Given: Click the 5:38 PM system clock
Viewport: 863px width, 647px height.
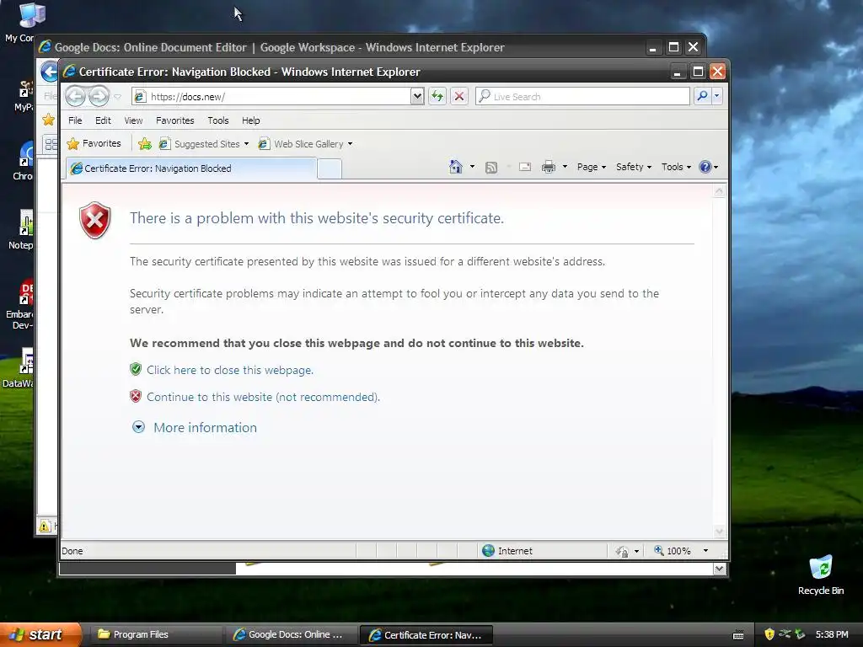Looking at the screenshot, I should (x=832, y=634).
